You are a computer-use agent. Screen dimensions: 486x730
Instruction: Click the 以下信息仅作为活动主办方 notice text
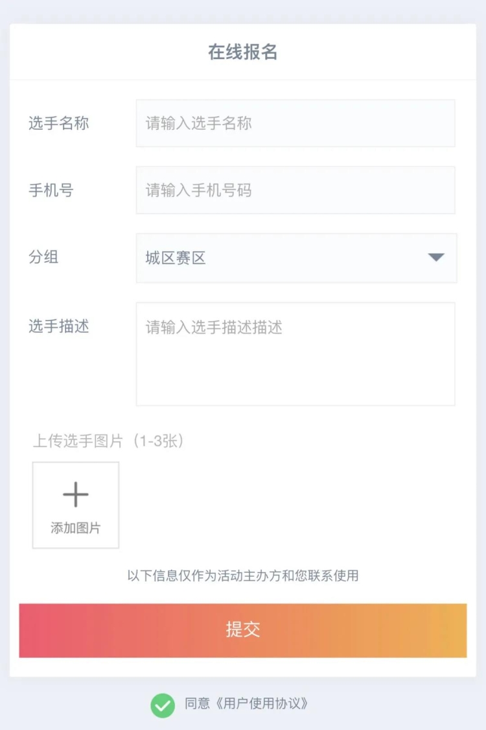pos(243,576)
